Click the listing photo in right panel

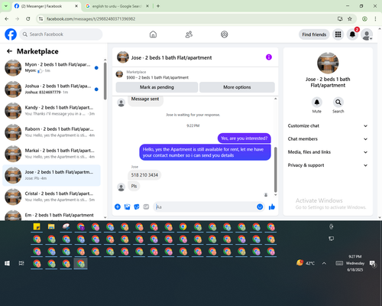click(328, 63)
